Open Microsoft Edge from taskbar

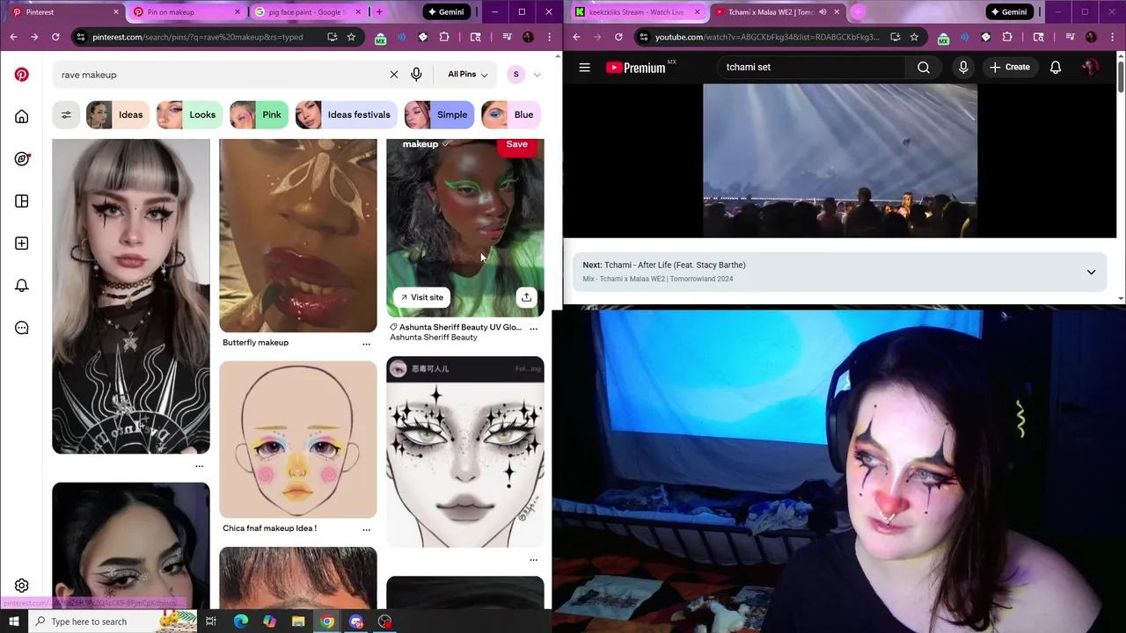240,622
